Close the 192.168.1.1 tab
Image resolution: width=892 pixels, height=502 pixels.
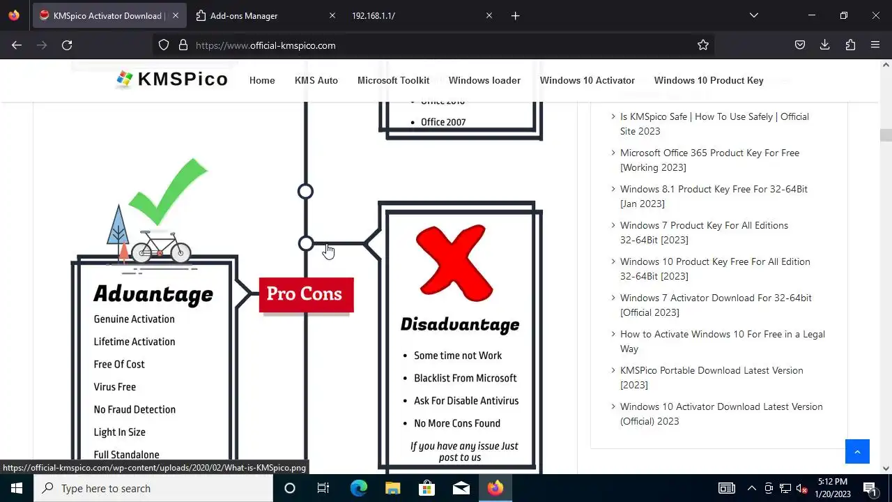click(x=489, y=15)
